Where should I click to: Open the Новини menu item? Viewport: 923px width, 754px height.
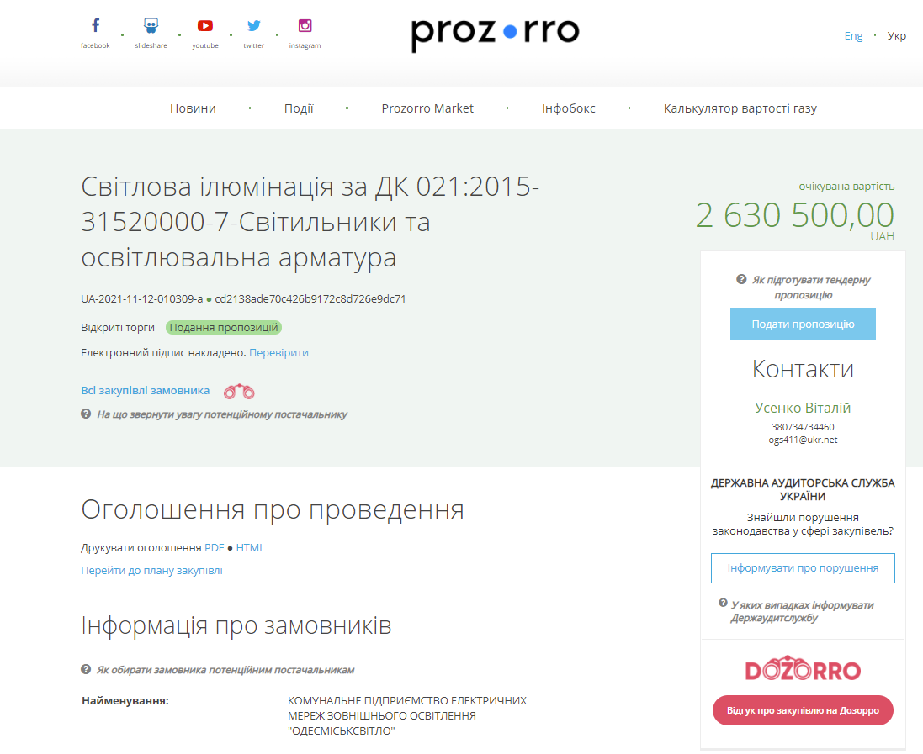click(193, 108)
